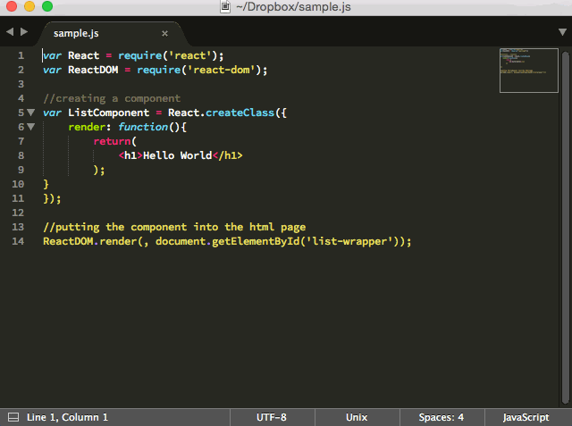Click 'createClass' on line 5
The height and width of the screenshot is (426, 572).
pos(240,113)
